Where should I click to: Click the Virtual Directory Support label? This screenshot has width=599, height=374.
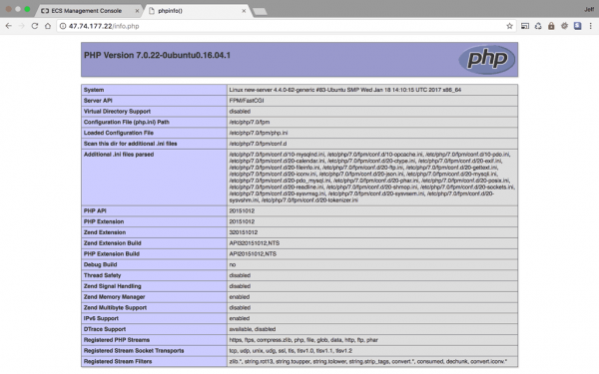coord(117,111)
